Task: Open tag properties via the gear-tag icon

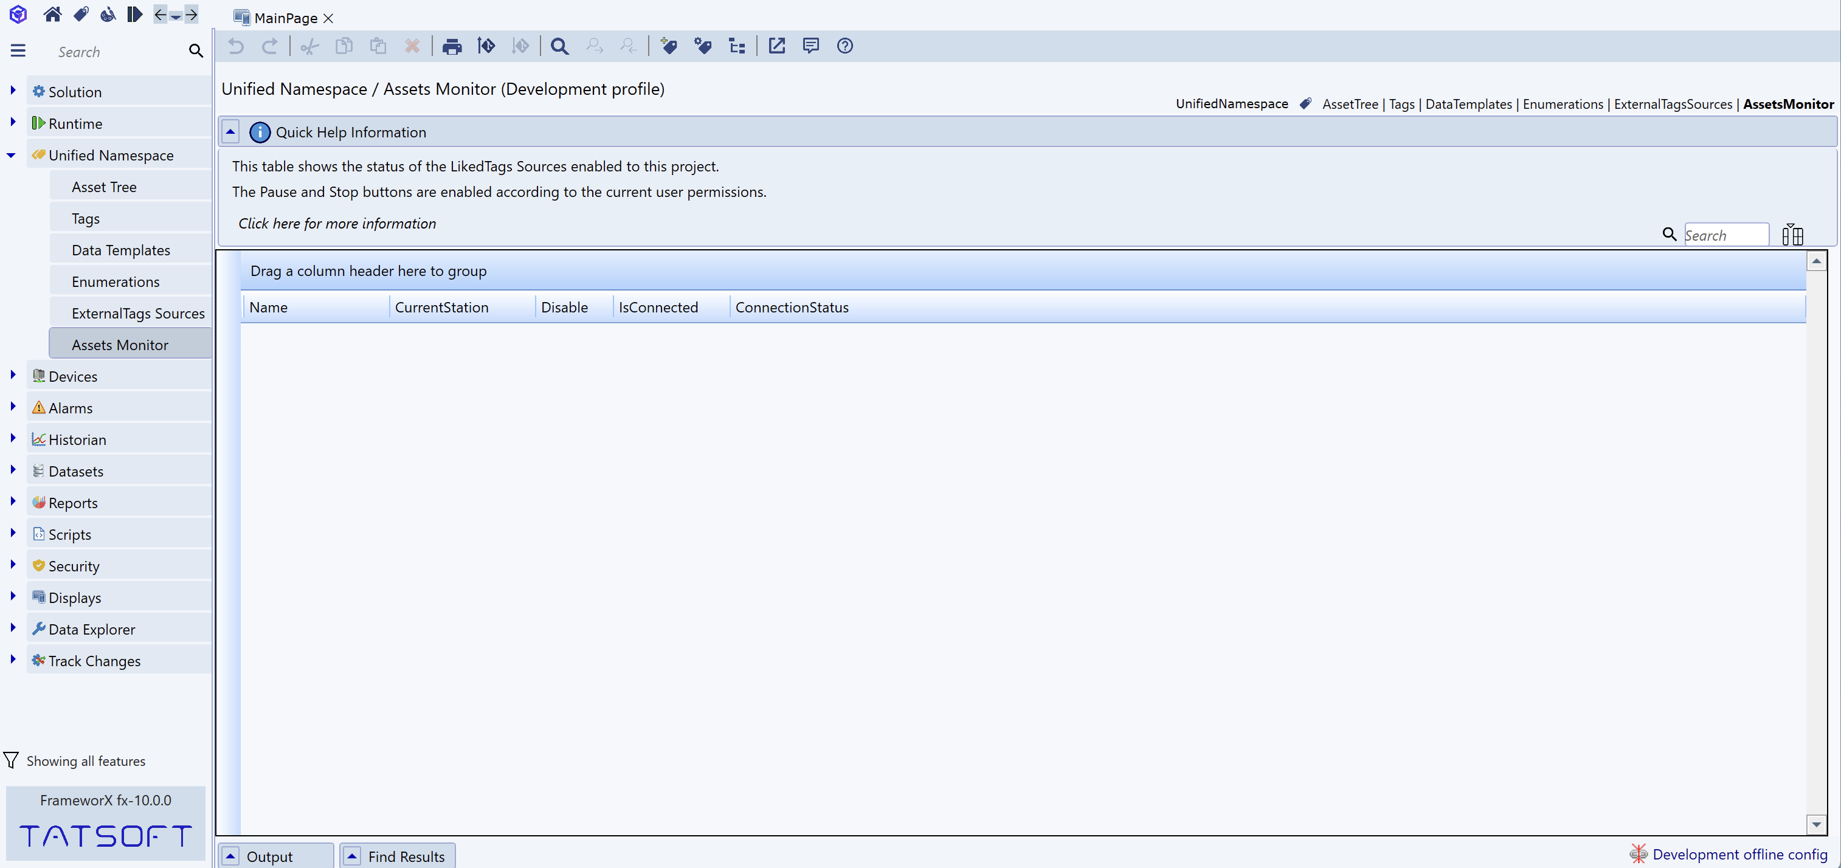Action: click(702, 46)
